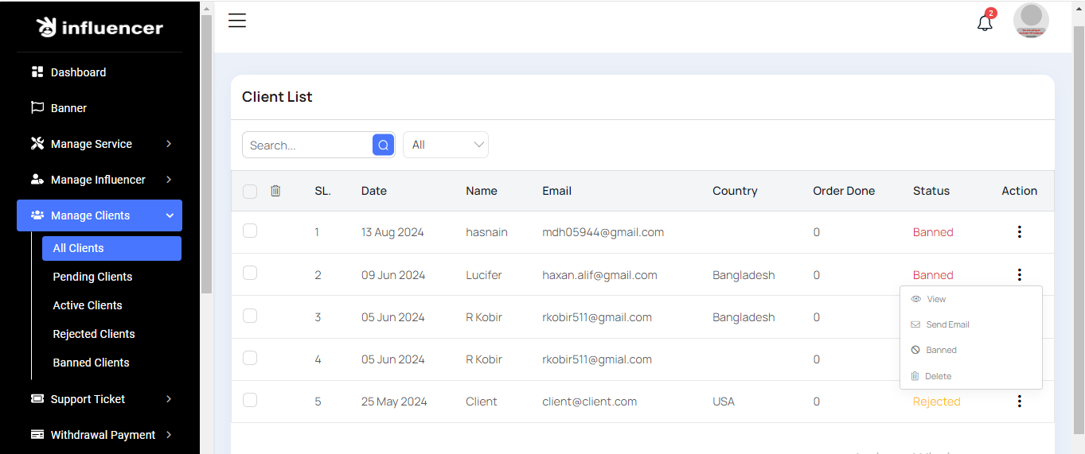The width and height of the screenshot is (1085, 454).
Task: Focus the Search input field
Action: pos(307,145)
